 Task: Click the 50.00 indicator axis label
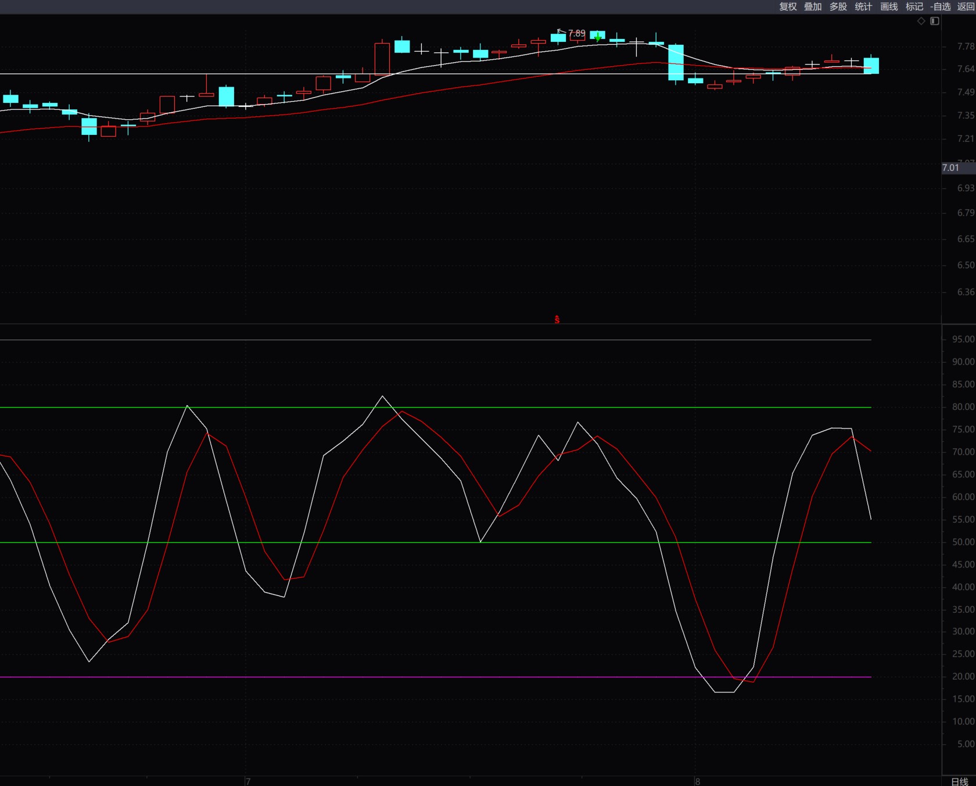pyautogui.click(x=963, y=542)
